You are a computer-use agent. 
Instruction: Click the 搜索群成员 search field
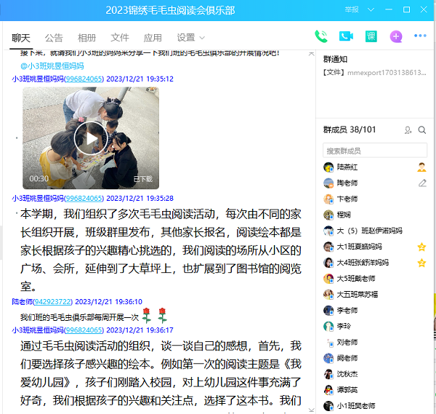coord(375,151)
